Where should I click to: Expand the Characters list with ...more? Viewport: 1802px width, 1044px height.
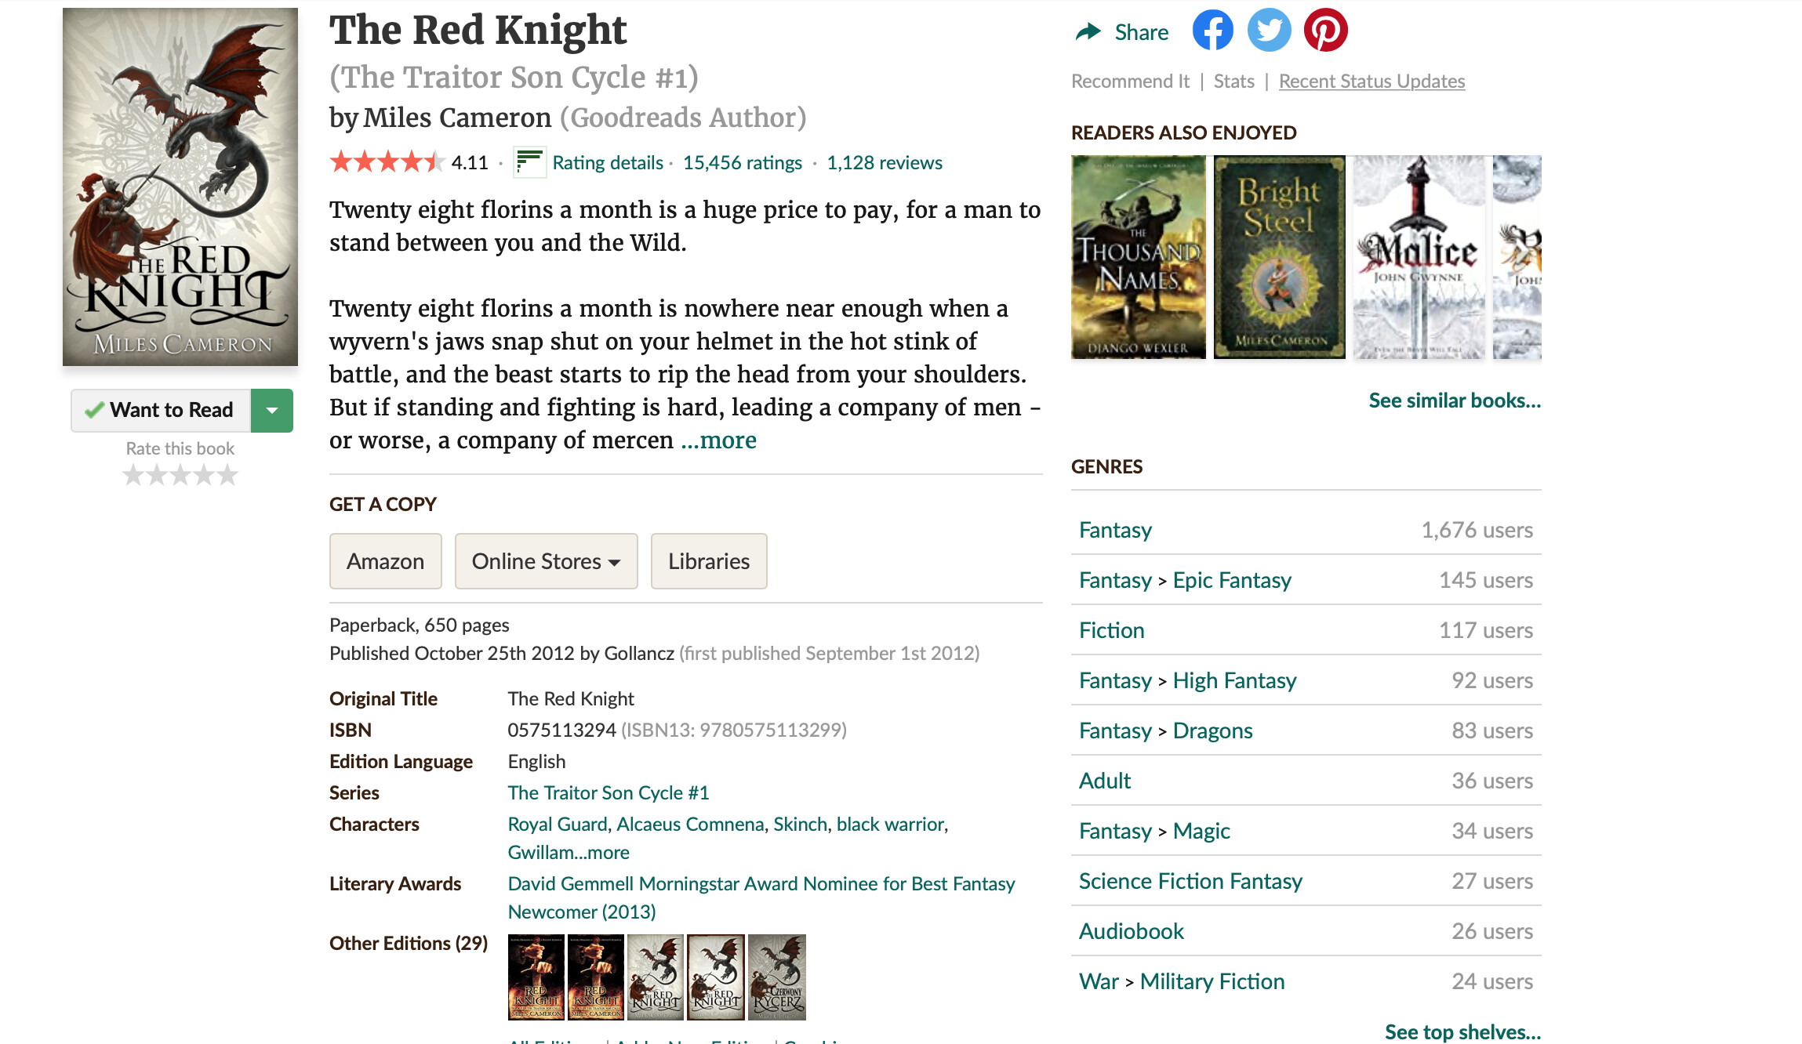pyautogui.click(x=601, y=852)
